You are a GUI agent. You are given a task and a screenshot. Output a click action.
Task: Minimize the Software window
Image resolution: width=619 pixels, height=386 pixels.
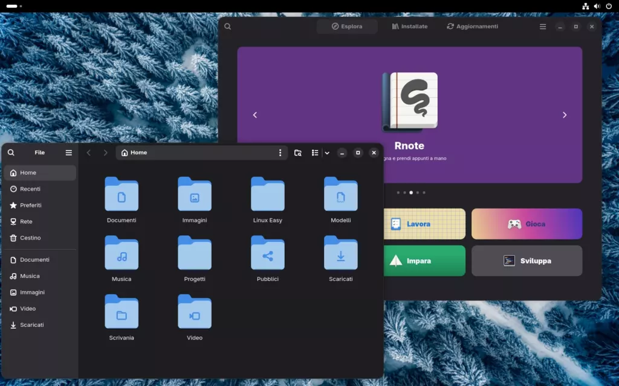coord(560,27)
